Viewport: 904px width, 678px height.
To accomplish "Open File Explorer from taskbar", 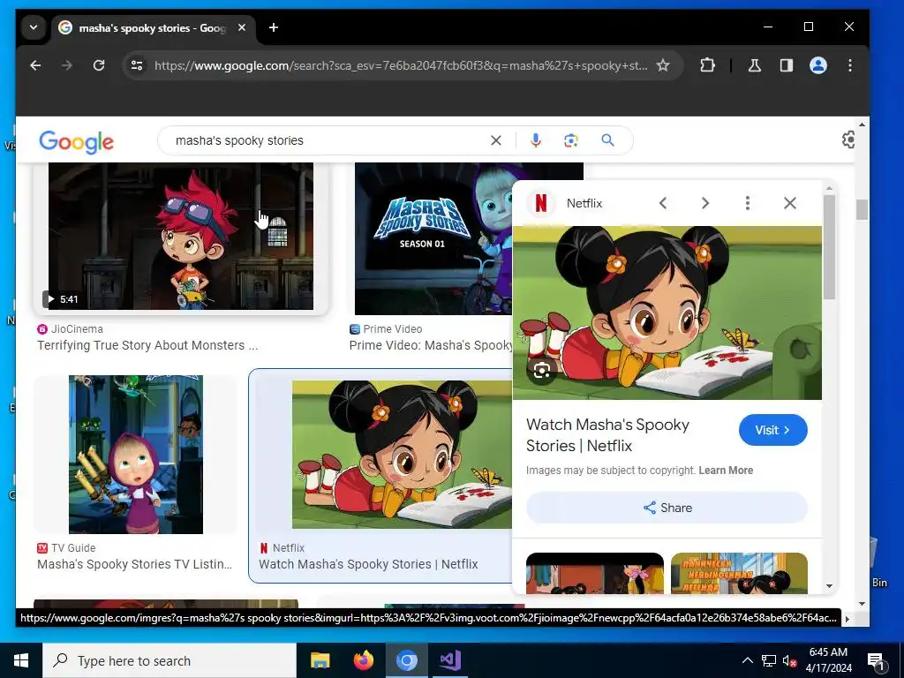I will click(x=320, y=660).
